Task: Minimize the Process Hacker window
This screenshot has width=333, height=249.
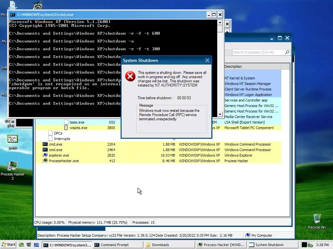Action: point(272,38)
